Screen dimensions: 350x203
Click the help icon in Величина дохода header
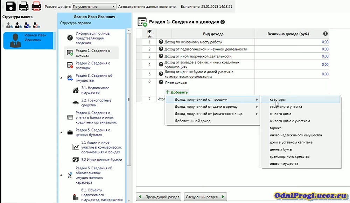coord(325,34)
